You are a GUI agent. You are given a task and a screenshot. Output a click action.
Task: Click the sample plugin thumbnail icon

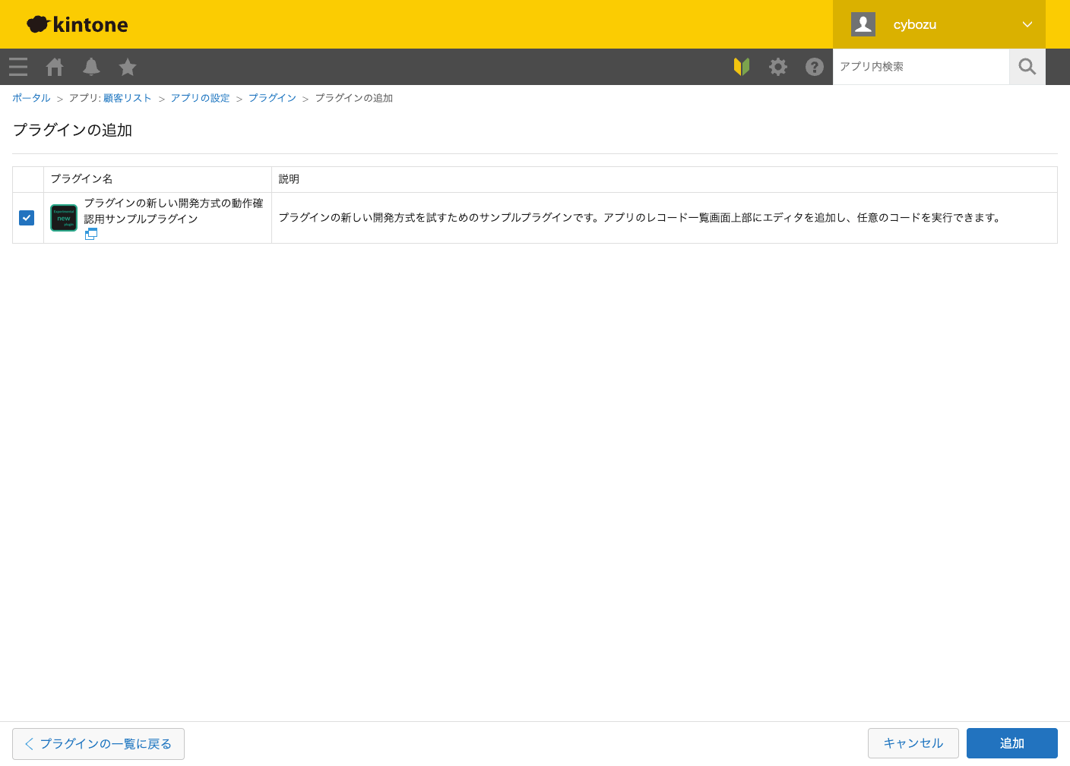pyautogui.click(x=64, y=218)
